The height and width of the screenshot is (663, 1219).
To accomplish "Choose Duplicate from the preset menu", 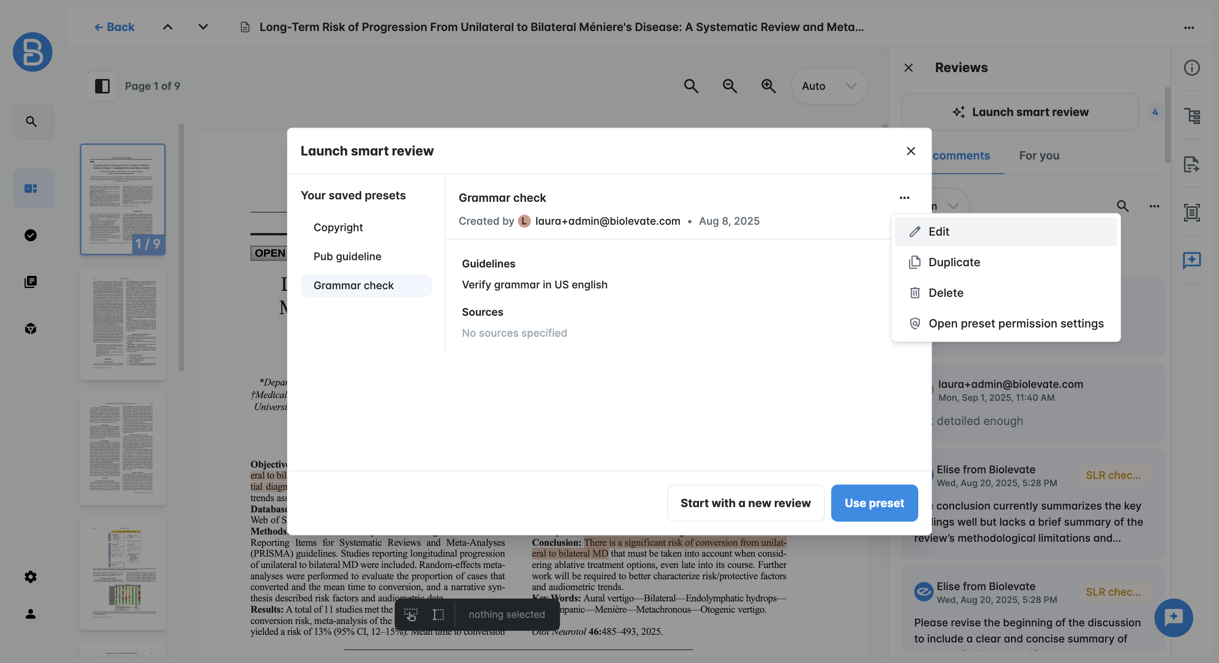I will (1005, 263).
